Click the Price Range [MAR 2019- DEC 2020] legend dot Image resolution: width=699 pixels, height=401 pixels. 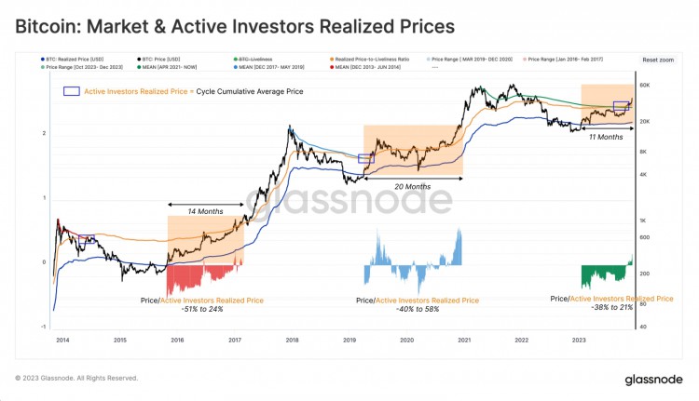click(x=429, y=60)
